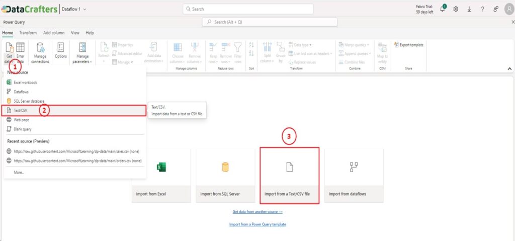Click Remove columns icon
515x241 pixels.
click(x=195, y=47)
